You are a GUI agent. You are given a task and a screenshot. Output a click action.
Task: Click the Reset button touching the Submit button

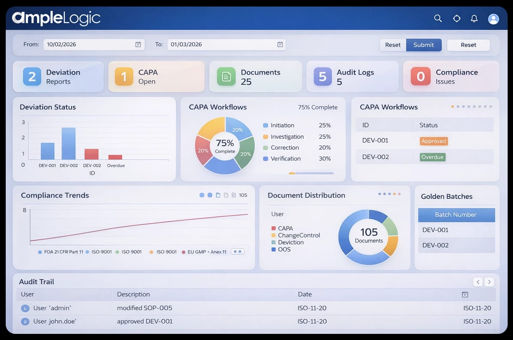click(x=393, y=45)
